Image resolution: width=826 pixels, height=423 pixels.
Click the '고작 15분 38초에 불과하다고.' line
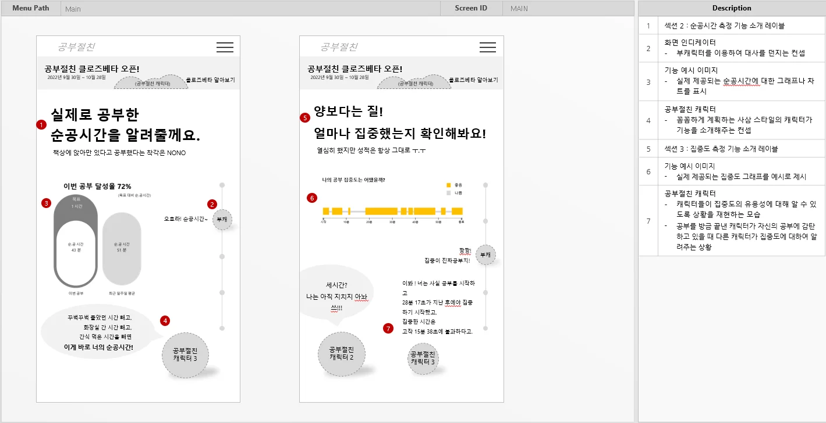(437, 331)
